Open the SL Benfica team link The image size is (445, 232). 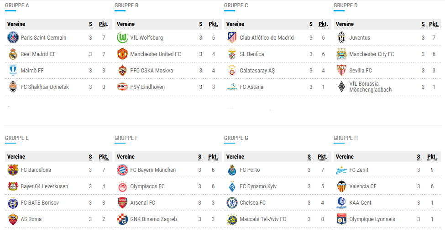point(252,54)
